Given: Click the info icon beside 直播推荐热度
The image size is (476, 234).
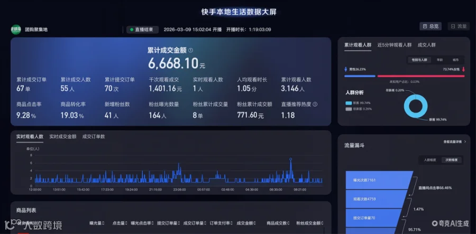Looking at the screenshot, I should (315, 104).
